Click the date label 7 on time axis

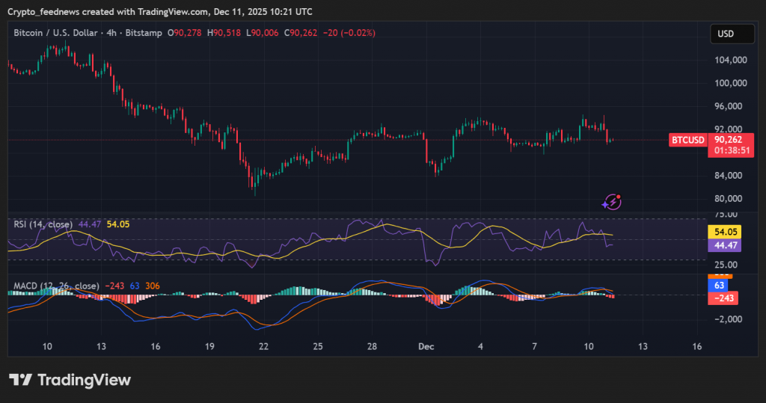pos(534,346)
